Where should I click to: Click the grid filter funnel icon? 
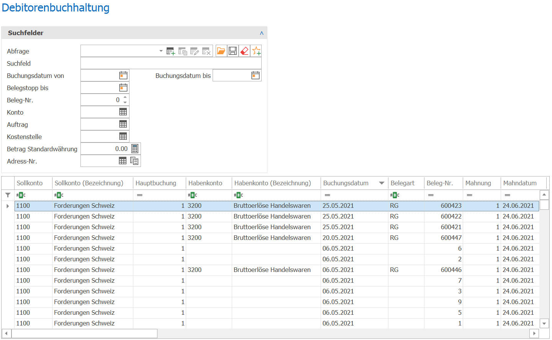click(8, 195)
